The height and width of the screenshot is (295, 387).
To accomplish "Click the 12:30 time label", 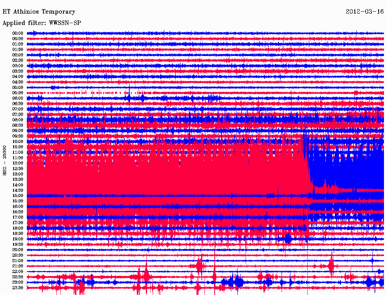I will 18,169.
